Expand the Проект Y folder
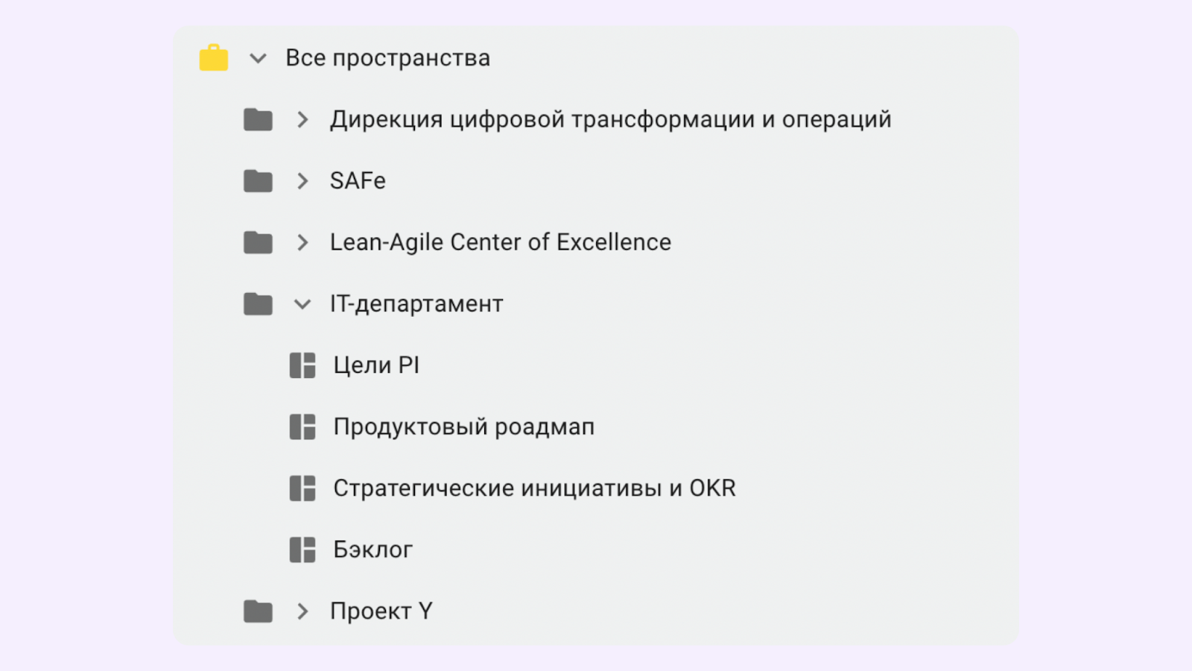 pos(302,611)
